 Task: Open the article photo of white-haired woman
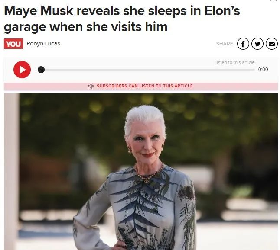[x=141, y=172]
